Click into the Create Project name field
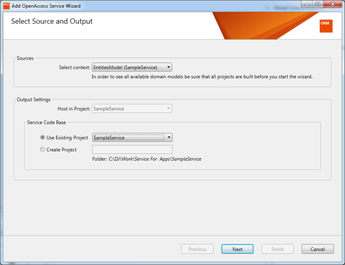Viewport: 345px width, 265px height. 132,149
